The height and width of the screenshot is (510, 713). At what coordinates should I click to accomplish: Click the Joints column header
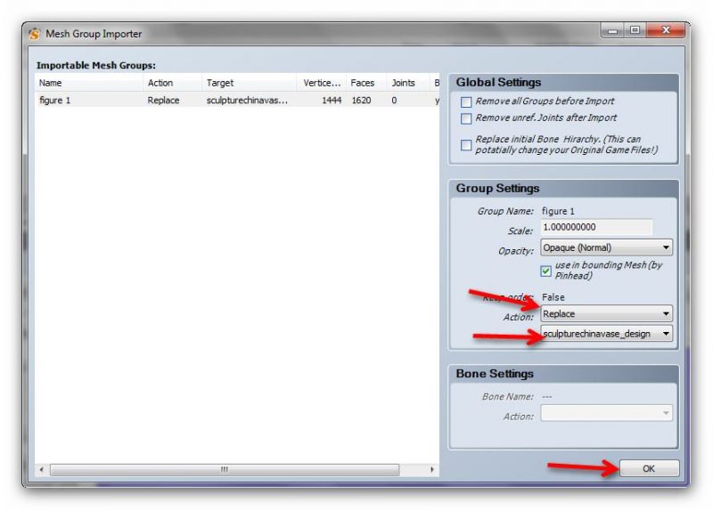406,83
